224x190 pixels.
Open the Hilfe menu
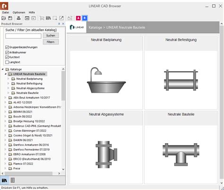(32, 12)
